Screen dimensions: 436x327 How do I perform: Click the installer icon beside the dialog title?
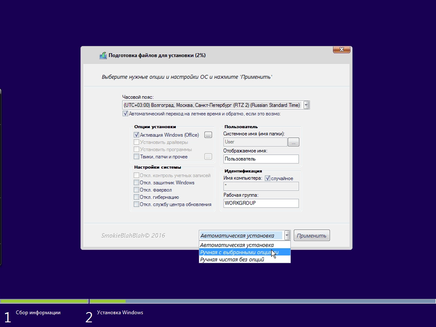(103, 55)
